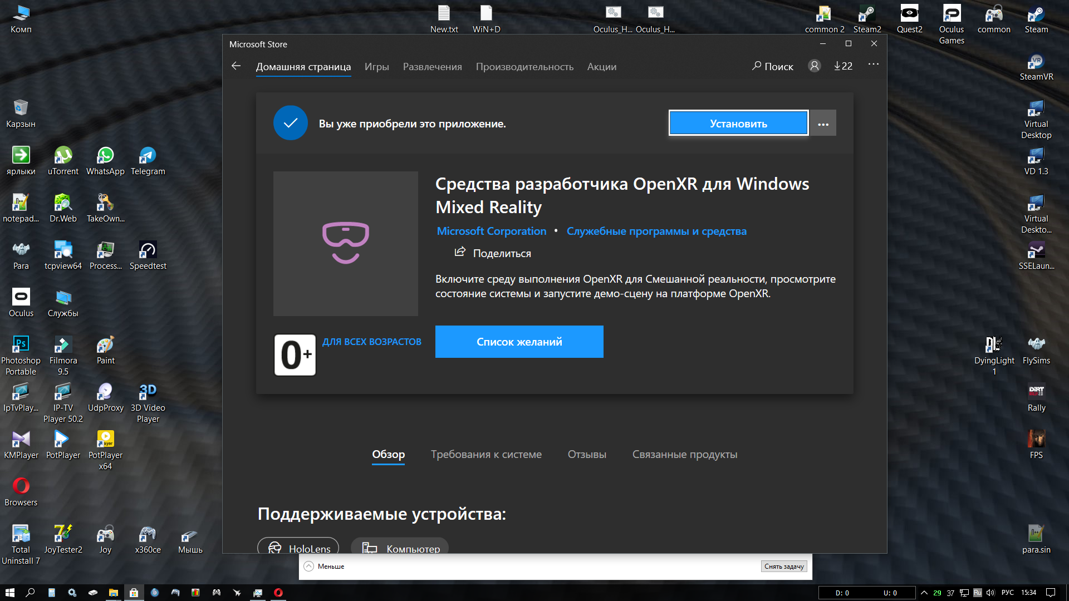Collapse details with the Меньше chevron
The width and height of the screenshot is (1069, 601).
pyautogui.click(x=309, y=566)
